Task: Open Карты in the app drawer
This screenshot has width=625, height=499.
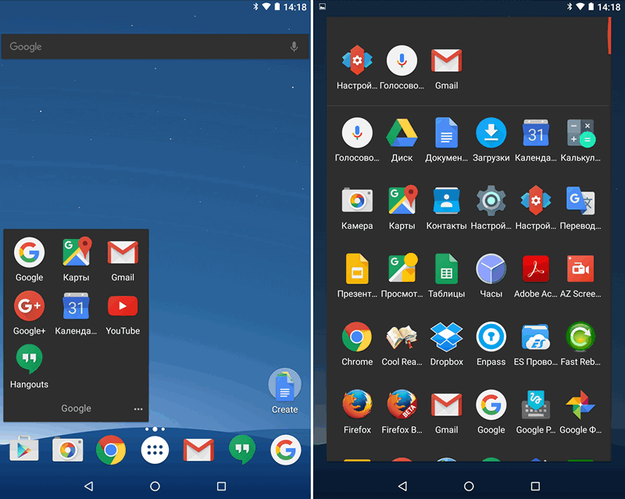Action: [x=402, y=201]
